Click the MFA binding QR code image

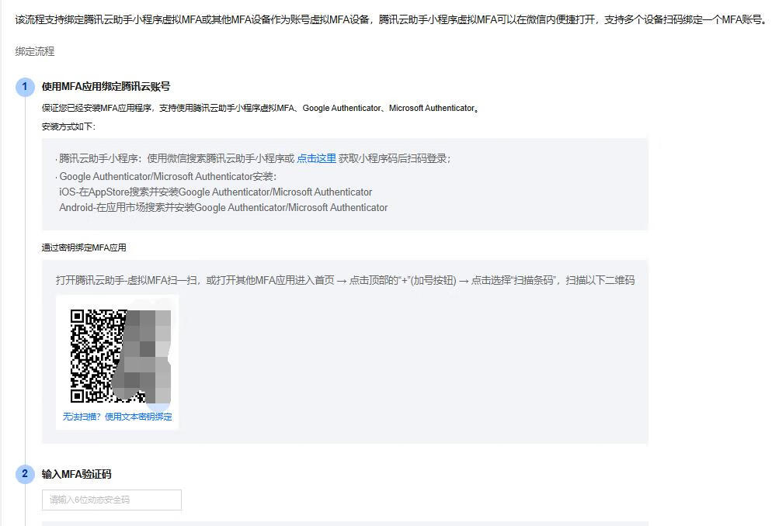[x=97, y=357]
